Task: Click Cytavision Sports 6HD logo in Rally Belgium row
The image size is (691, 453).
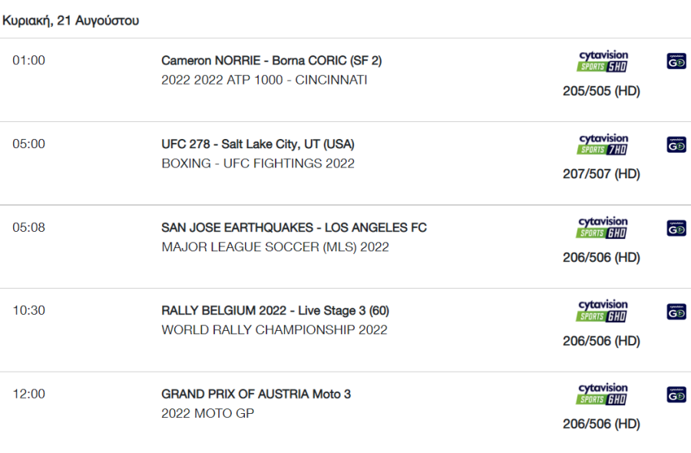Action: (x=602, y=311)
